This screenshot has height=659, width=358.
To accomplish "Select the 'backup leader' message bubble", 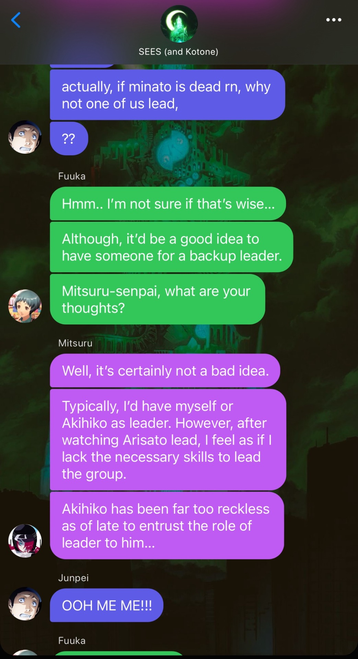I will [172, 247].
